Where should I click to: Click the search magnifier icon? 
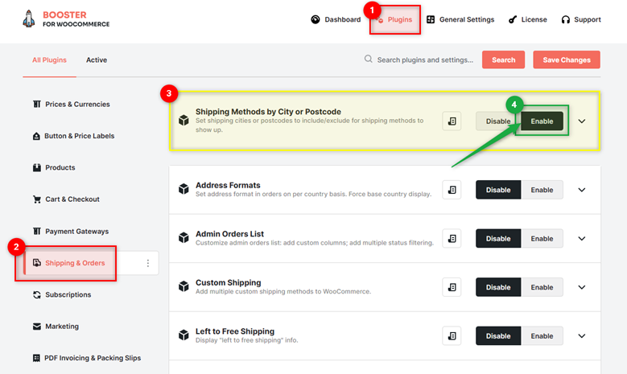[x=368, y=60]
